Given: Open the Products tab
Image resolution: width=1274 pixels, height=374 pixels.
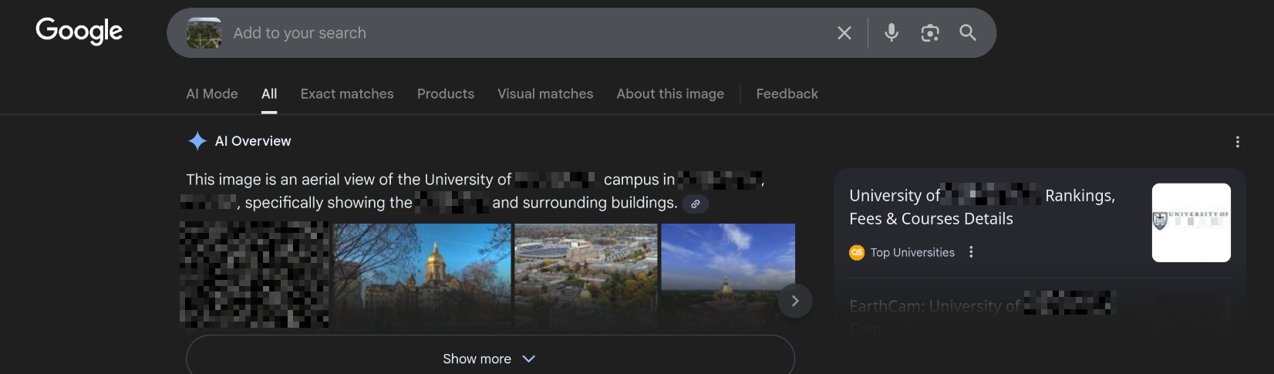Looking at the screenshot, I should click(446, 94).
